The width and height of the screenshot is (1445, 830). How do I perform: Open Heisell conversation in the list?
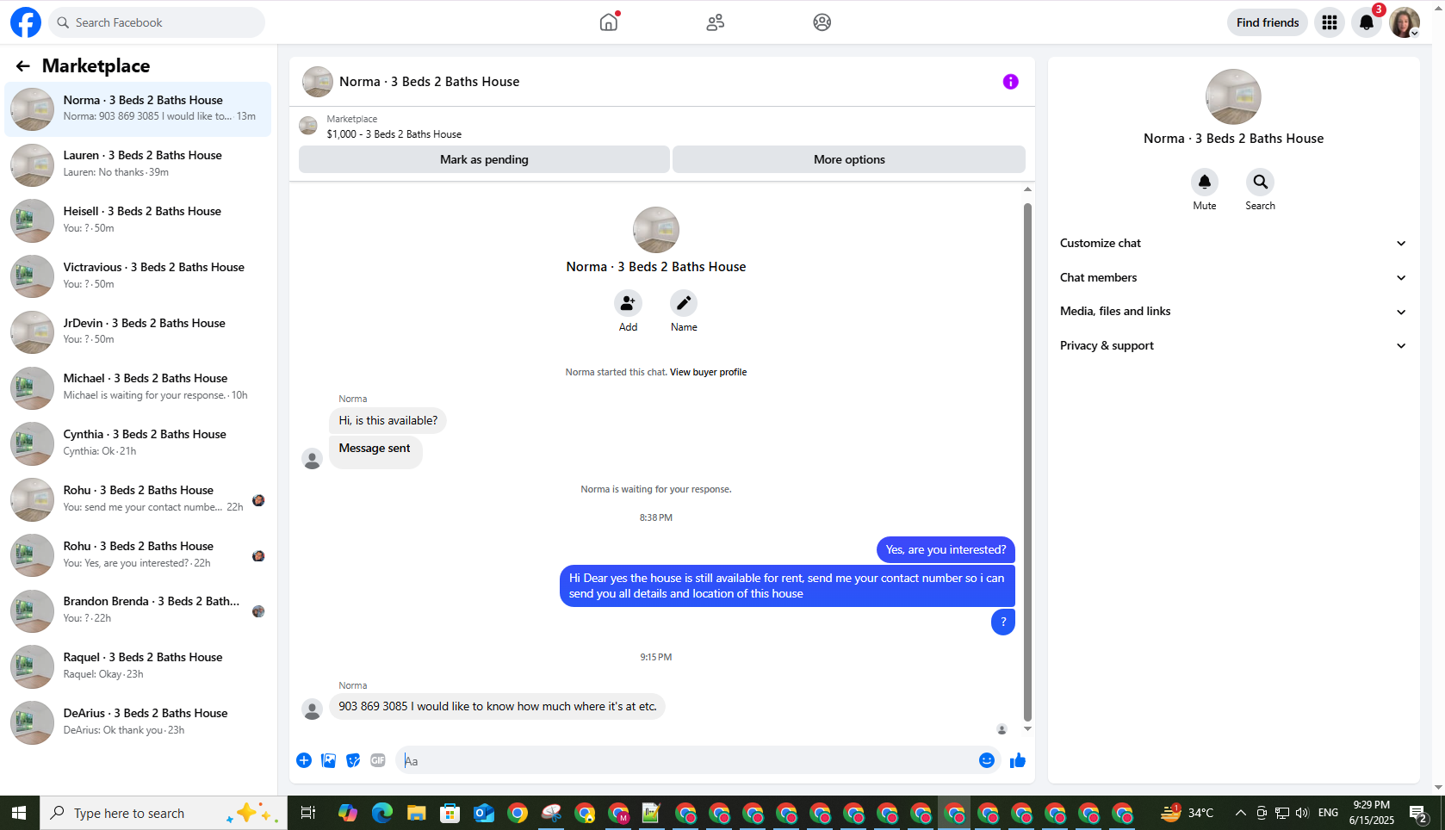(138, 220)
